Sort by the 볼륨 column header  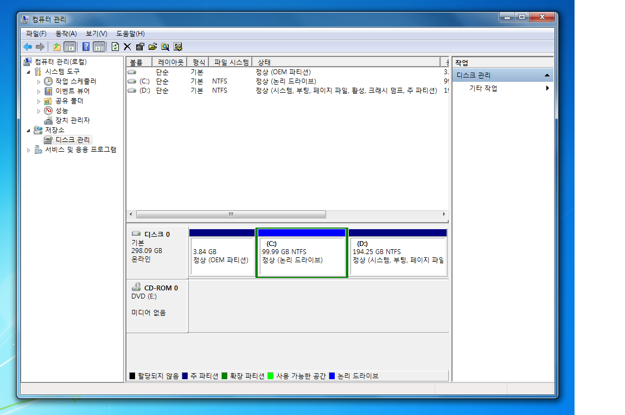[139, 62]
